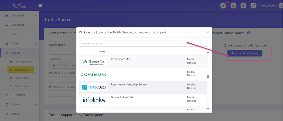The width and height of the screenshot is (283, 121).
Task: Click 'Push, Native, Video, Pop, Banner' text
Action: [129, 85]
